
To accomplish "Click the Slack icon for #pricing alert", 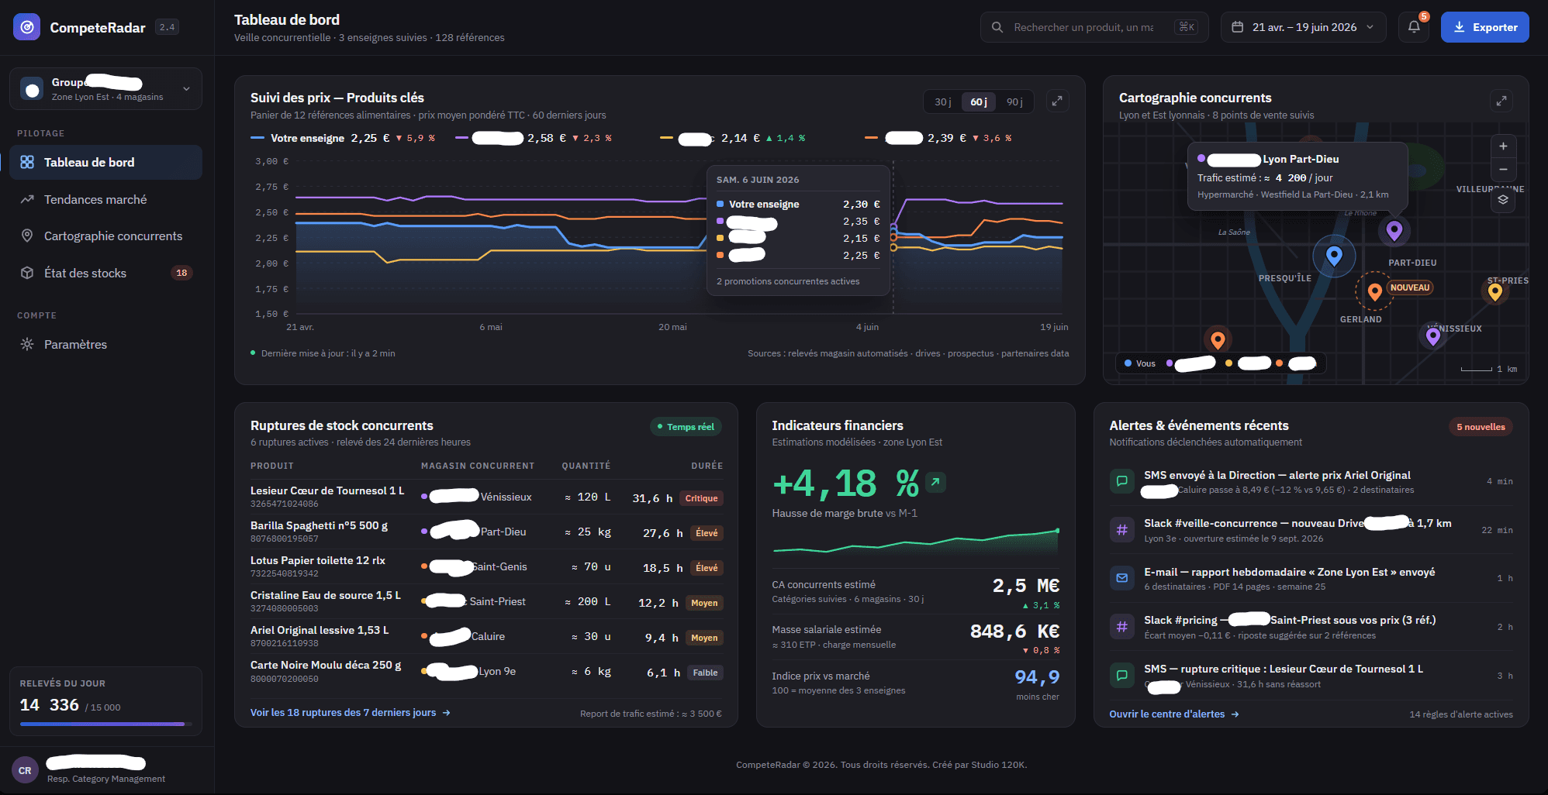I will point(1121,627).
